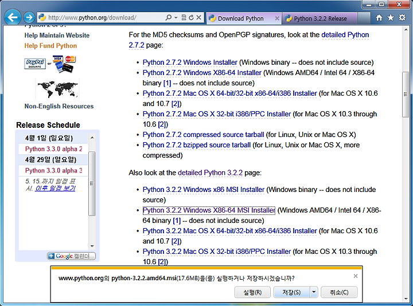Dismiss the download notification bar

pos(355,276)
